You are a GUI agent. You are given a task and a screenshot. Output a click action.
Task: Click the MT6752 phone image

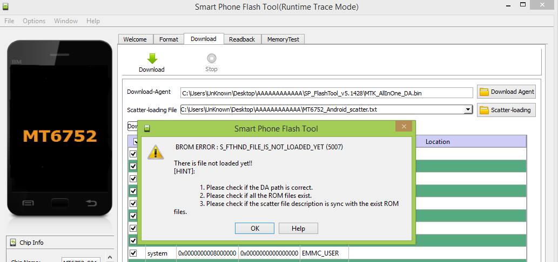coord(59,128)
